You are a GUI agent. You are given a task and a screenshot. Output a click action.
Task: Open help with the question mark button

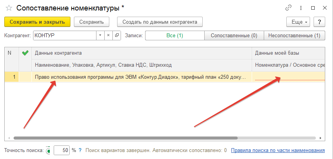(x=319, y=22)
